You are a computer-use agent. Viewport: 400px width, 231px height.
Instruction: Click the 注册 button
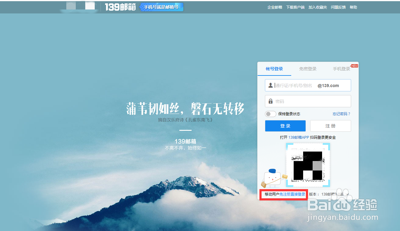point(330,126)
